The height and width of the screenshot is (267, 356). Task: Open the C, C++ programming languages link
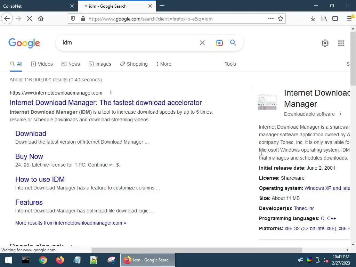point(328,218)
